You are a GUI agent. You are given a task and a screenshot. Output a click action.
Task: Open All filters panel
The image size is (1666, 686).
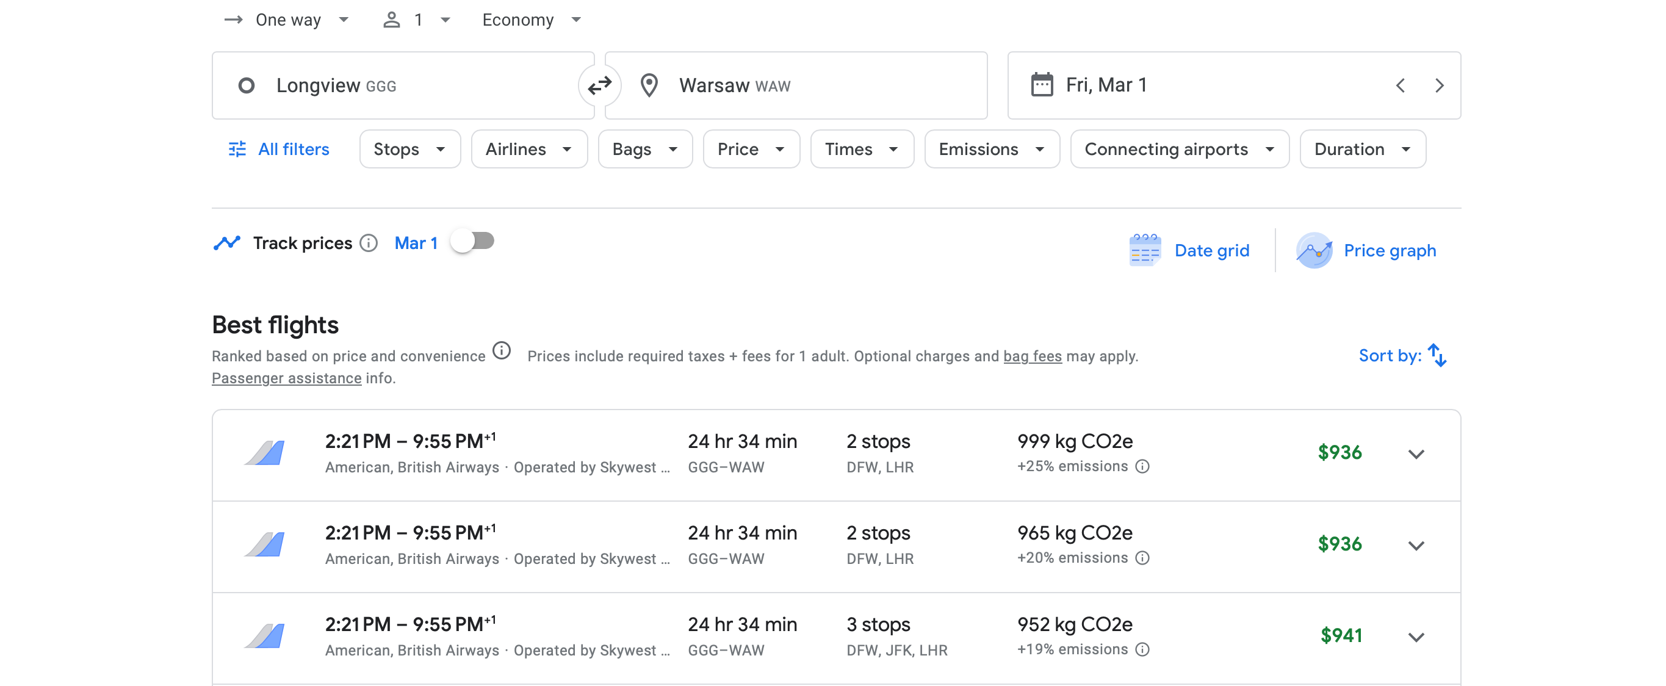(x=279, y=150)
